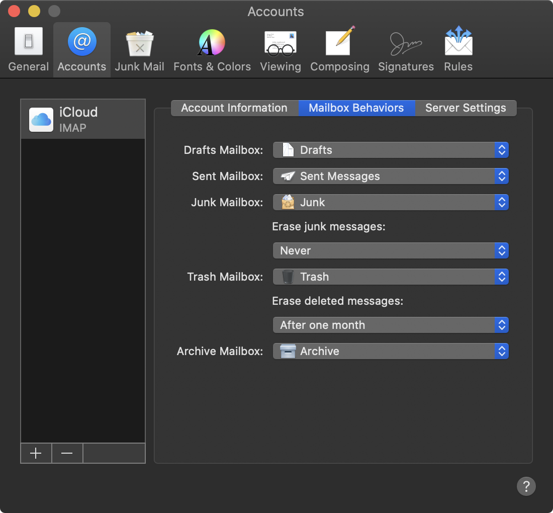The width and height of the screenshot is (553, 513).
Task: Open the Signatures preferences pane
Action: coord(406,49)
